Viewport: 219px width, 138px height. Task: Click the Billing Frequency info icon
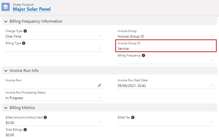coord(143,55)
